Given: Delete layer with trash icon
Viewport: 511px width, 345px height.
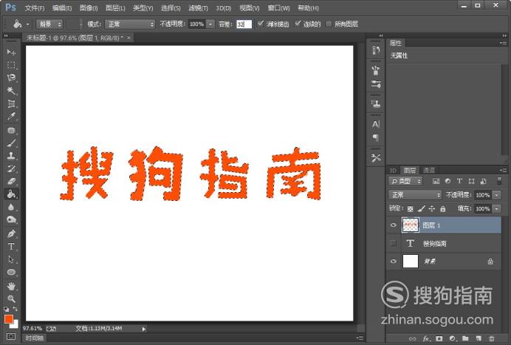Looking at the screenshot, I should [492, 339].
